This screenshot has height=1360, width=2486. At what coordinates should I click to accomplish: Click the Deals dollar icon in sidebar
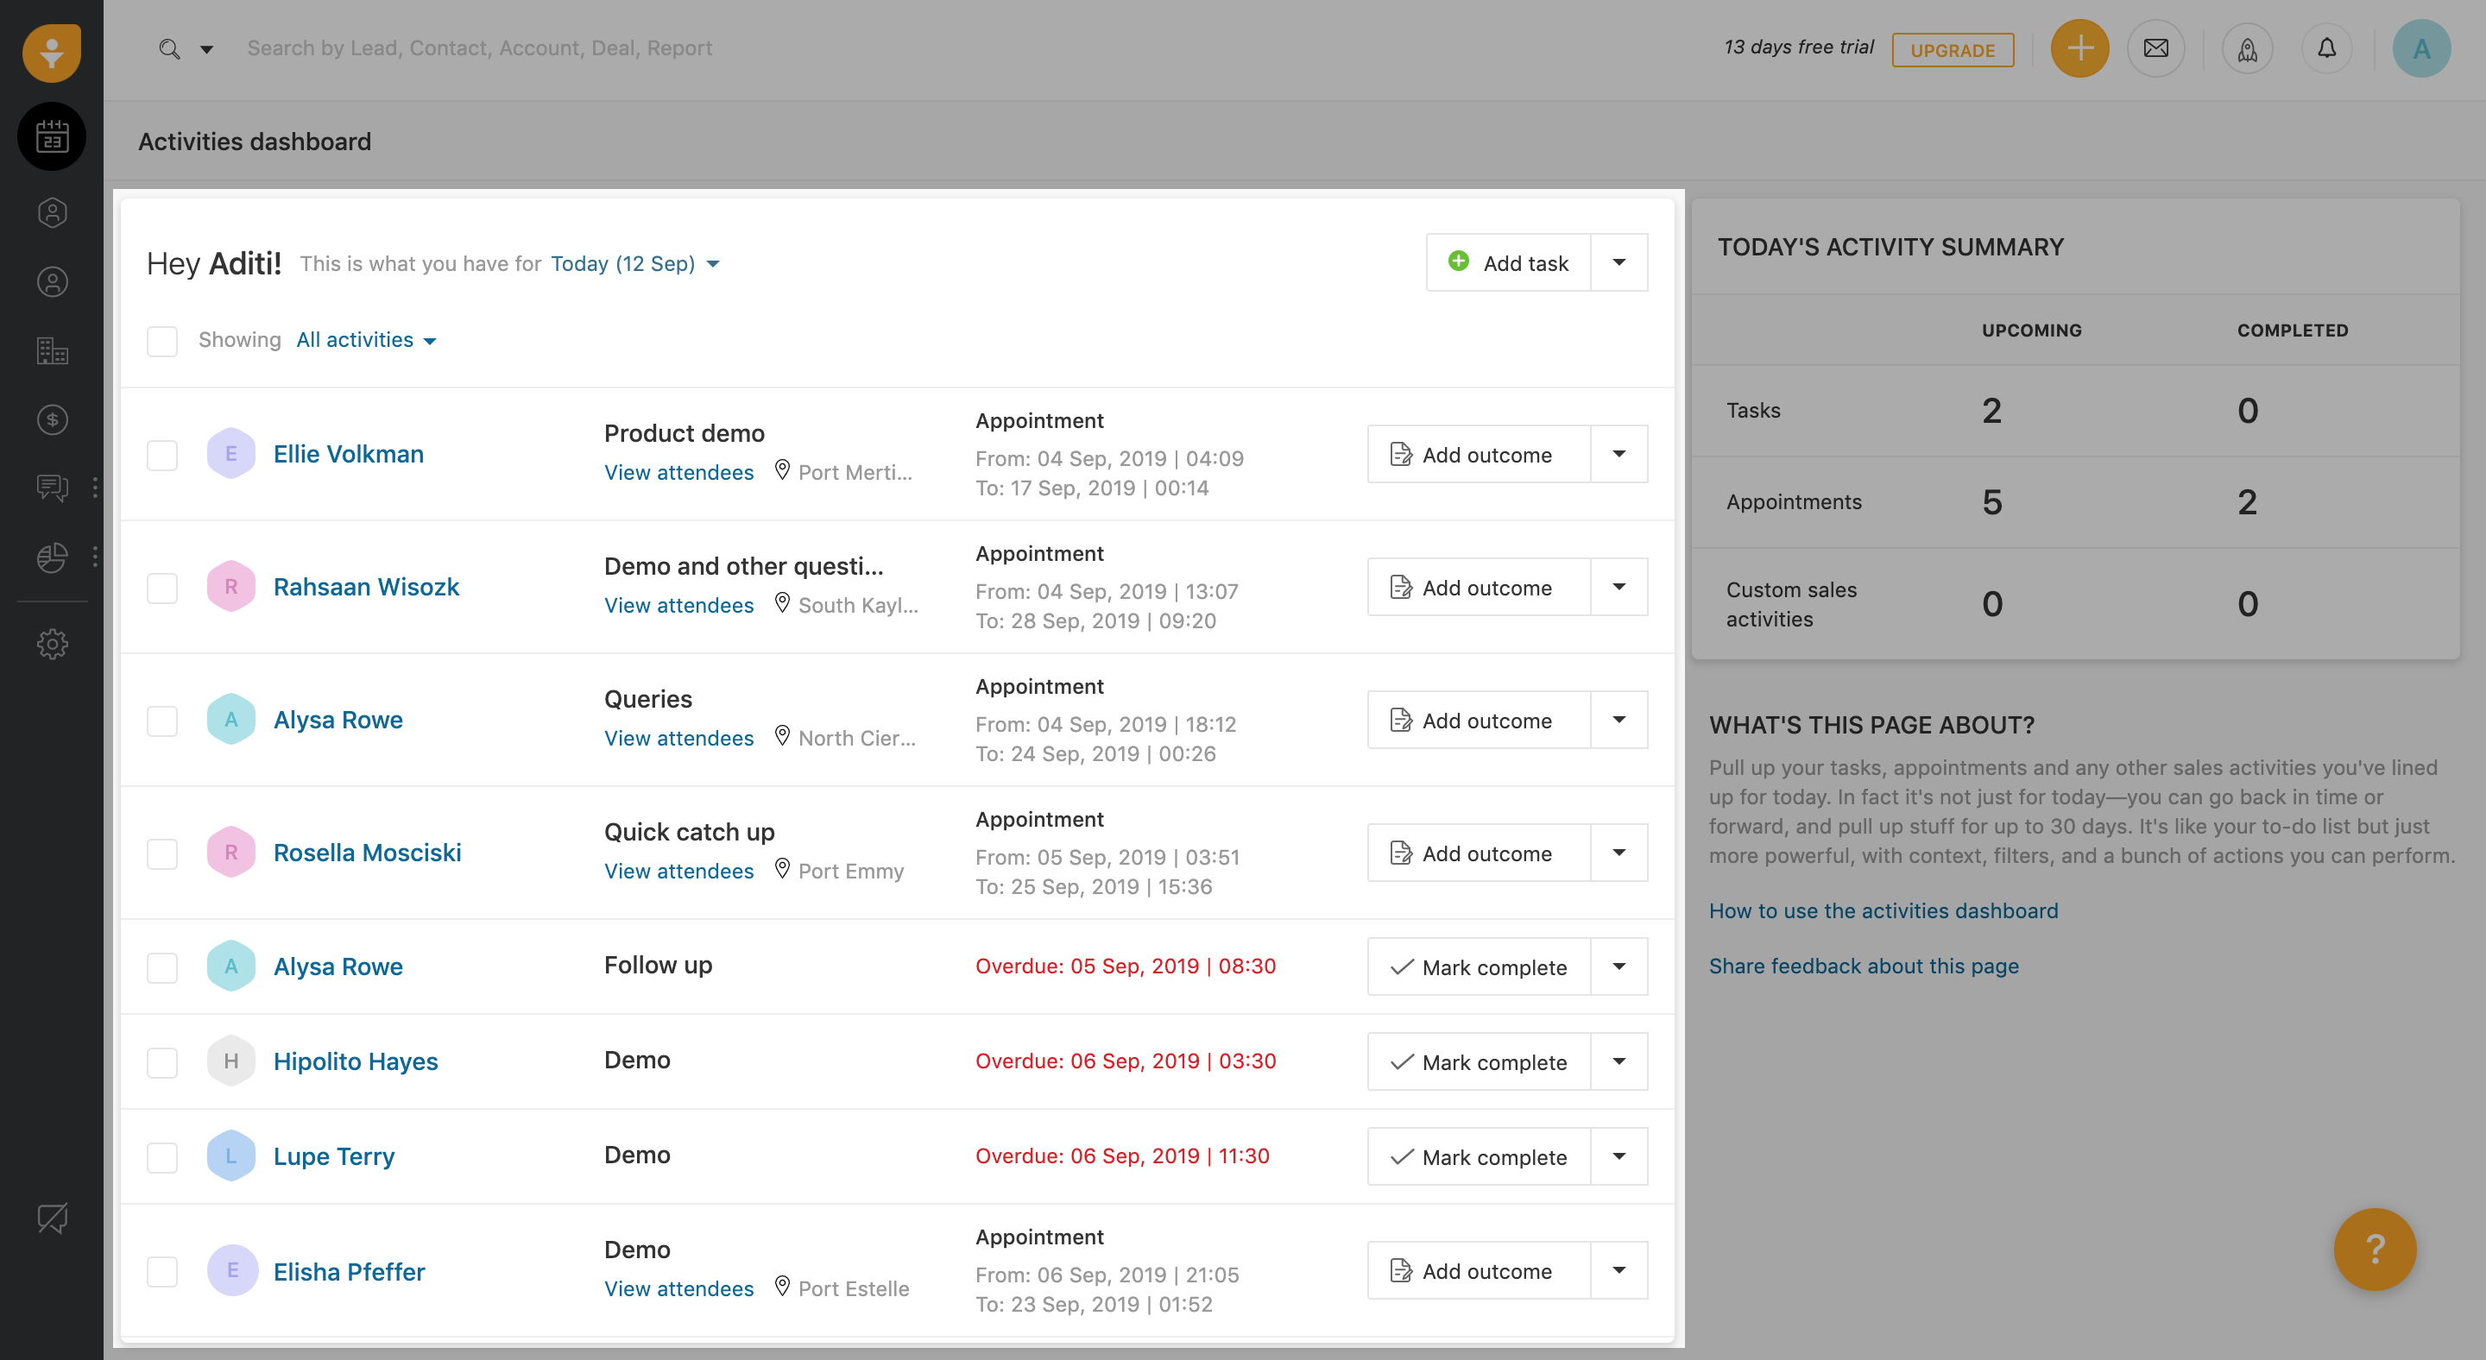[x=52, y=419]
